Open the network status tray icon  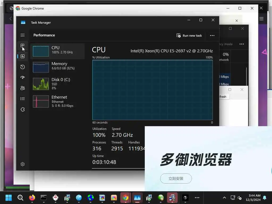tap(233, 198)
